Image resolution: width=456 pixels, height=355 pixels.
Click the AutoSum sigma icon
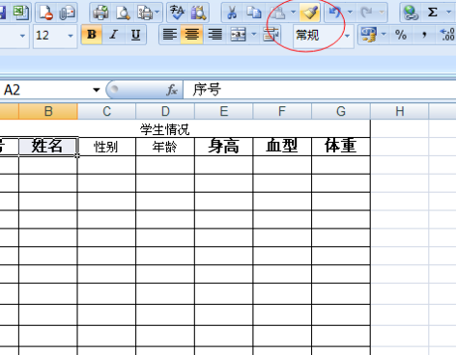tap(433, 13)
